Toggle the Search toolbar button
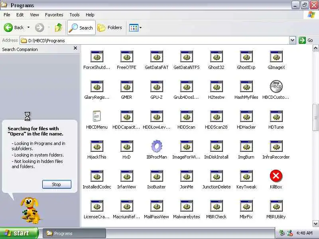Image resolution: width=319 pixels, height=239 pixels. (81, 27)
